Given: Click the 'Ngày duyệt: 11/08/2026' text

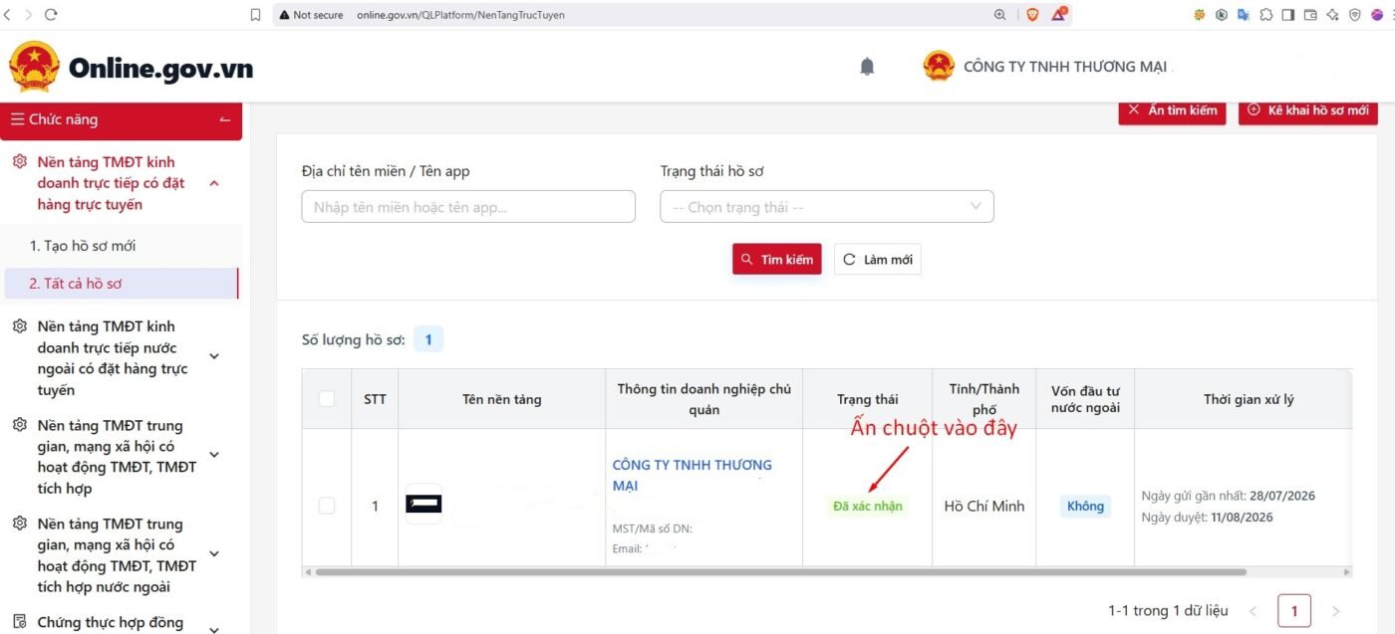Looking at the screenshot, I should [1207, 518].
